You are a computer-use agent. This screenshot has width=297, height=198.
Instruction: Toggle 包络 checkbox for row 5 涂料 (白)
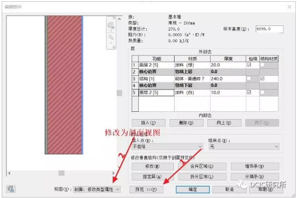(x=249, y=92)
